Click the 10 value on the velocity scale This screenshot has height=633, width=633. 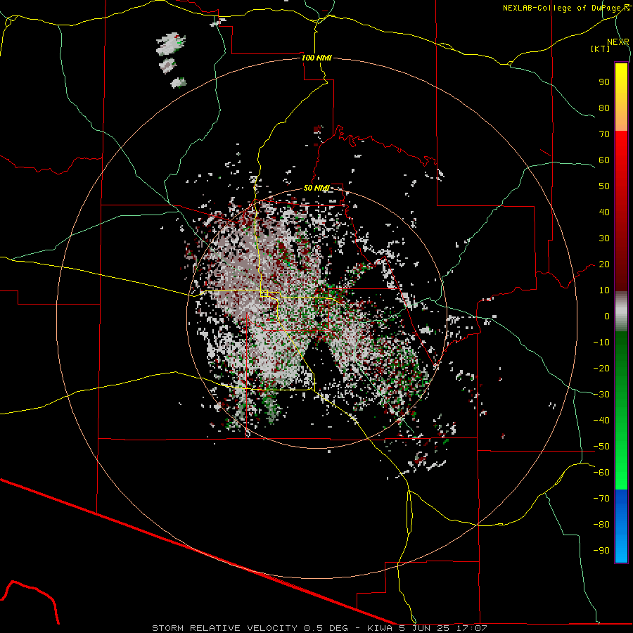tap(604, 290)
